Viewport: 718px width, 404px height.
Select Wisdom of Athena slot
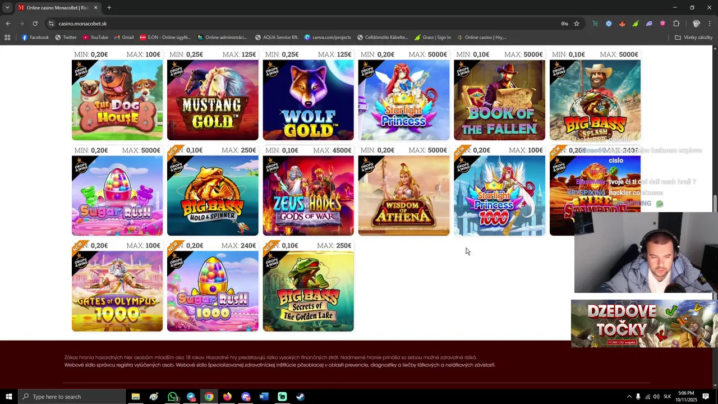[404, 195]
